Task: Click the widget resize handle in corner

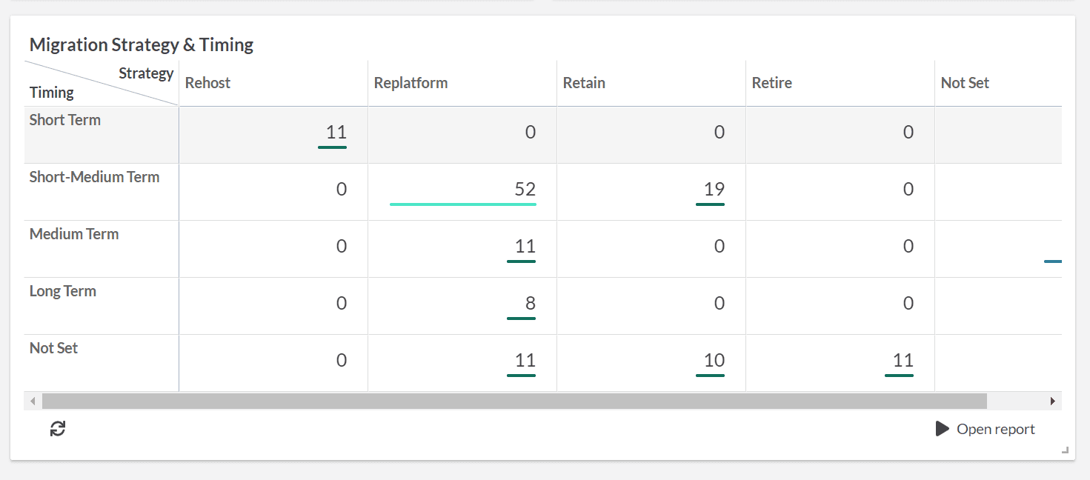Action: tap(1066, 450)
